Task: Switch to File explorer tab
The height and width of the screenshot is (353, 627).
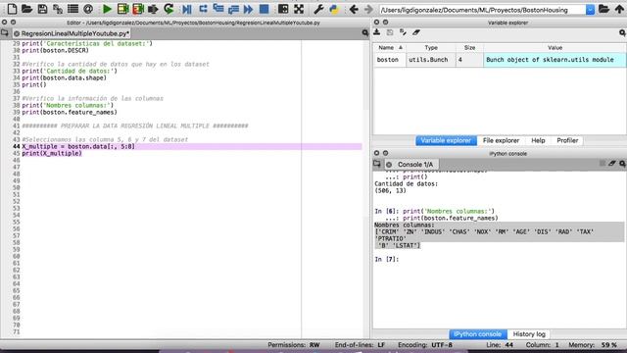Action: pos(501,140)
